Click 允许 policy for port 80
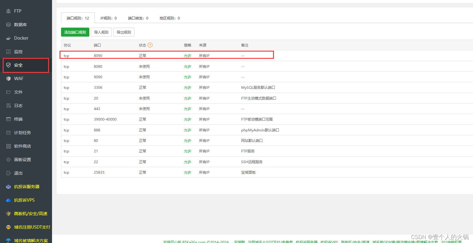The height and width of the screenshot is (243, 473). (x=188, y=141)
